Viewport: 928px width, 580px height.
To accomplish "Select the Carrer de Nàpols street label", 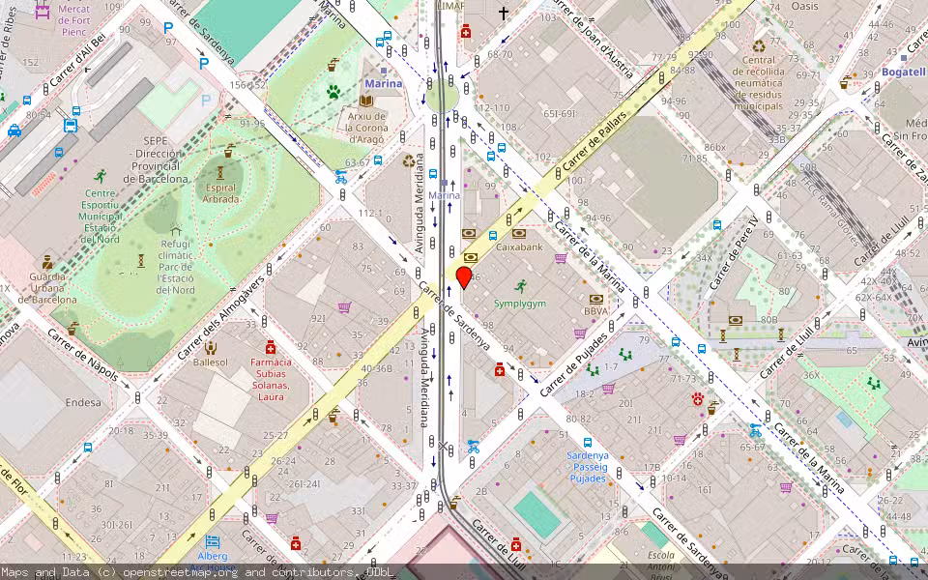I will (x=83, y=355).
